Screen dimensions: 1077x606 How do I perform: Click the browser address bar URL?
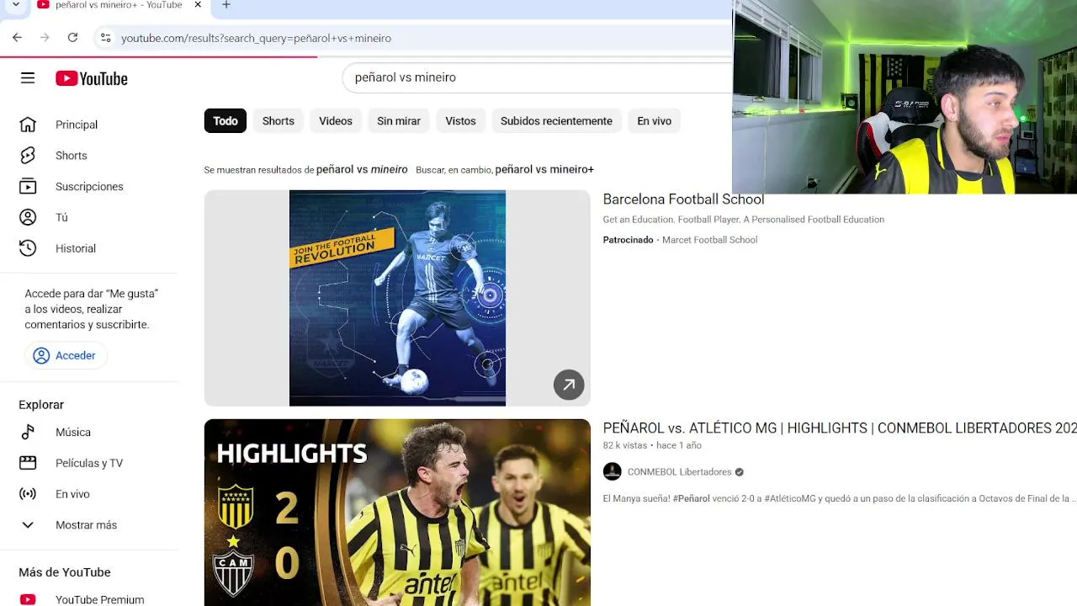point(256,38)
